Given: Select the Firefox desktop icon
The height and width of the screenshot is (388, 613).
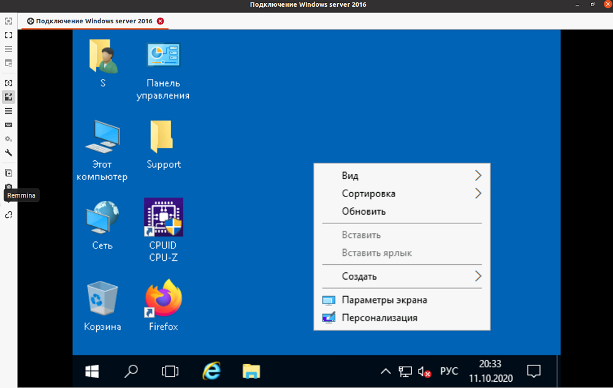Looking at the screenshot, I should (x=163, y=299).
